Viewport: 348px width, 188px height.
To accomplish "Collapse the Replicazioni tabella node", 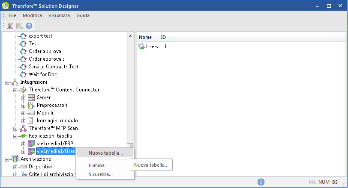I will point(15,136).
